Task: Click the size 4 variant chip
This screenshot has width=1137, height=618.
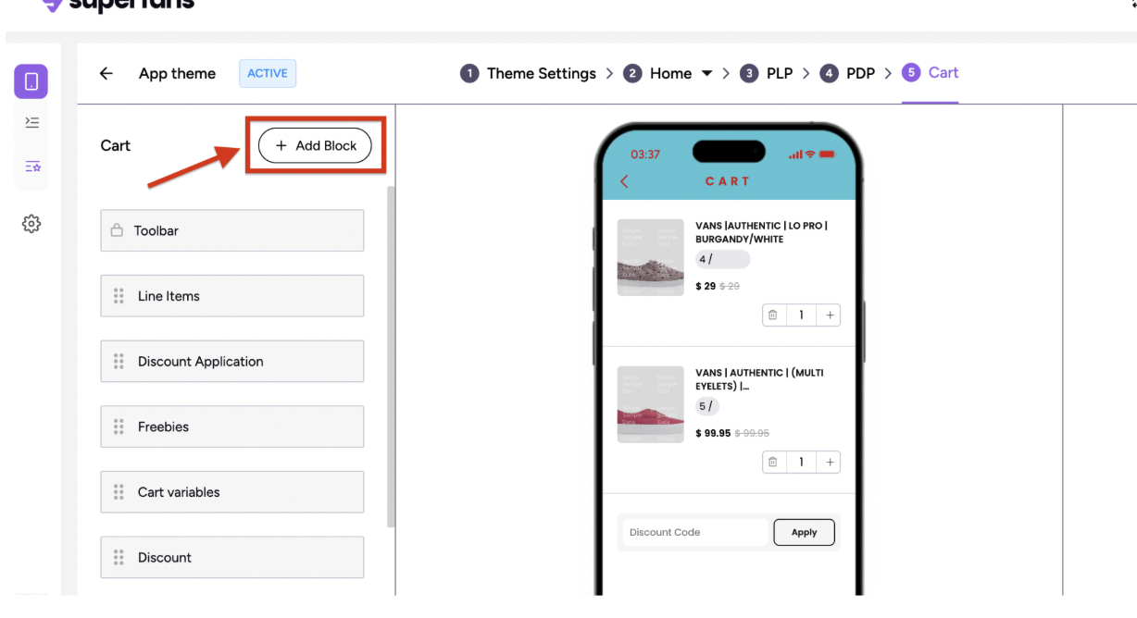Action: click(x=722, y=259)
